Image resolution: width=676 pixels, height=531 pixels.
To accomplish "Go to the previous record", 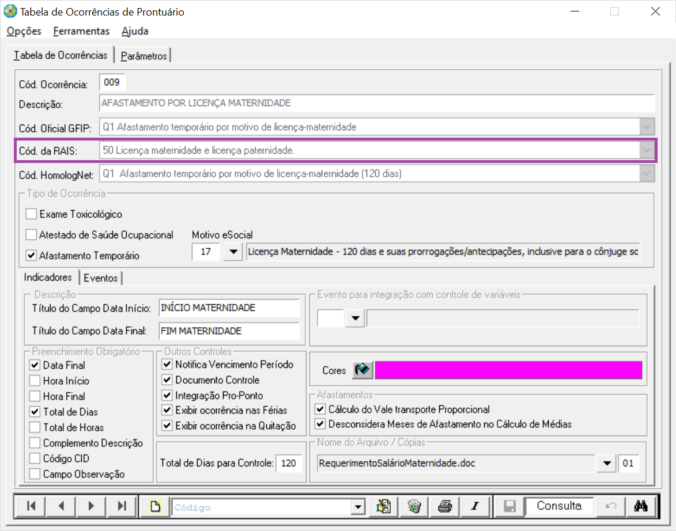I will 61,506.
